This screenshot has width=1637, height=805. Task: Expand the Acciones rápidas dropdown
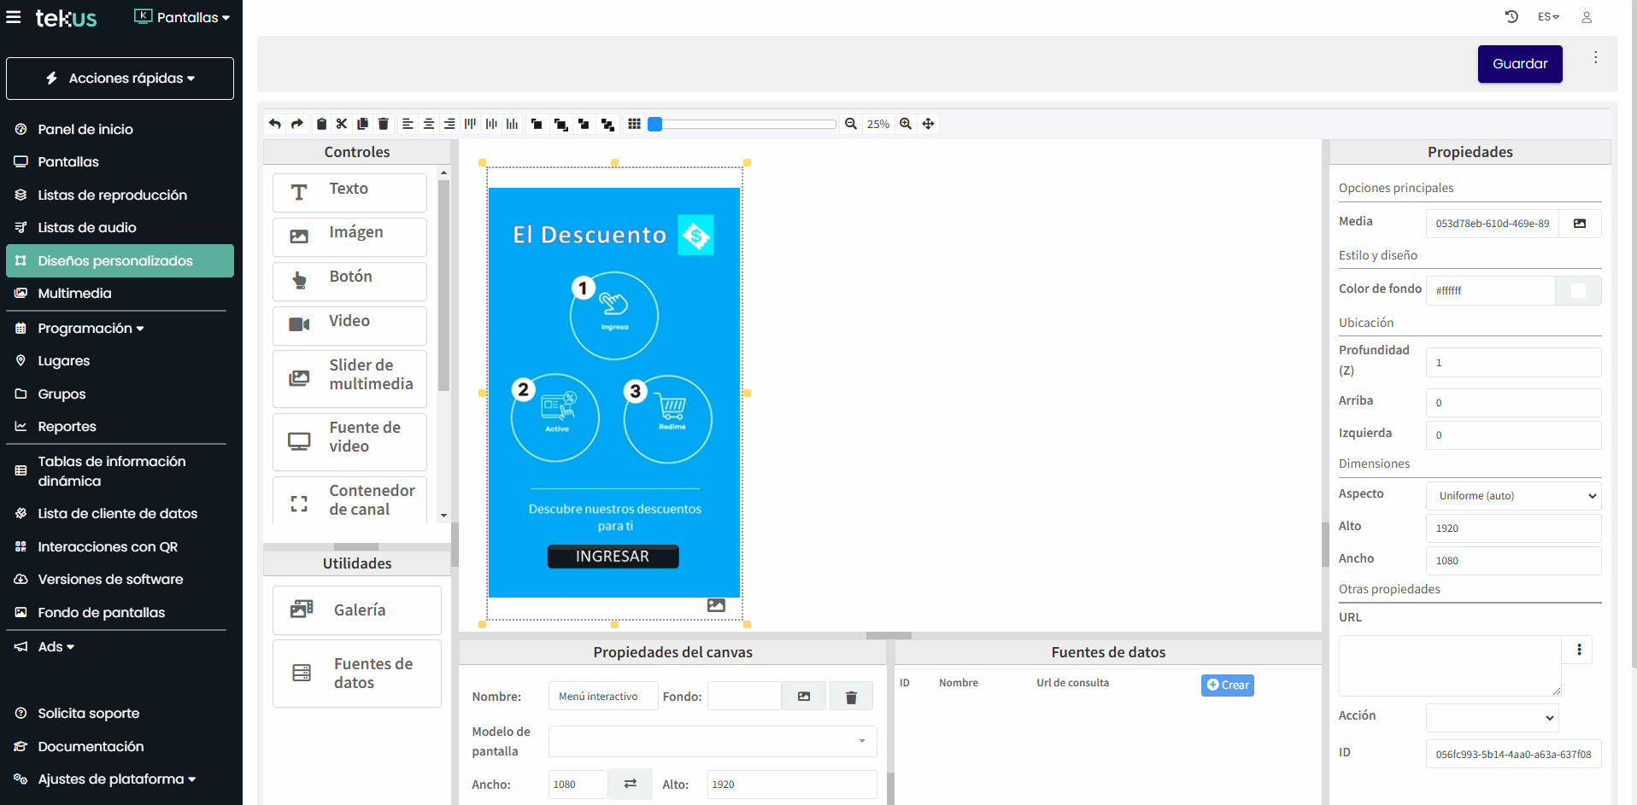[120, 79]
